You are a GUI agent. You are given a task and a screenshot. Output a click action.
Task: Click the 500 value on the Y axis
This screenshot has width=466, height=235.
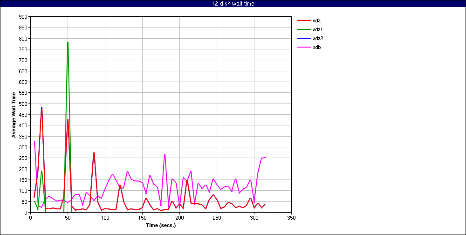23,104
